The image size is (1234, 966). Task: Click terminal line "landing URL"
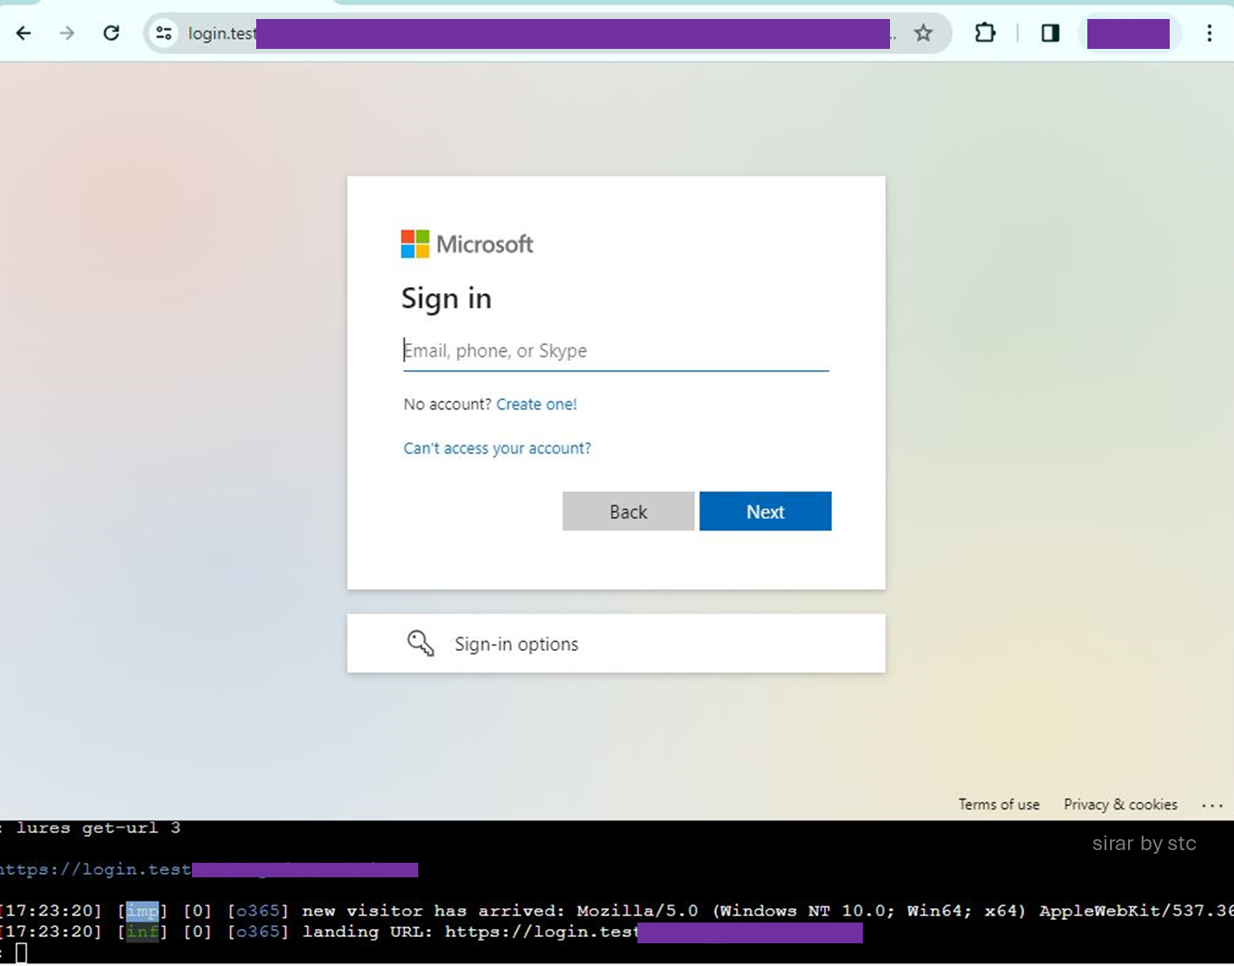point(431,932)
